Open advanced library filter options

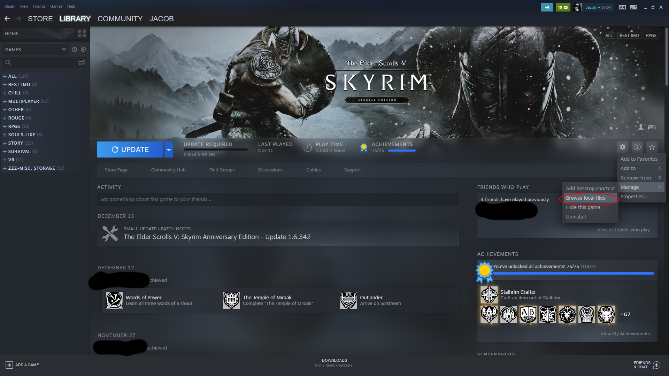click(x=82, y=63)
